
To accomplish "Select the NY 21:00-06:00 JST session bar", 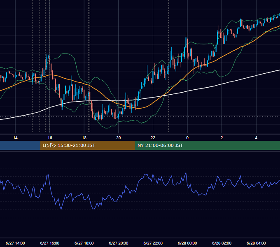I will pyautogui.click(x=207, y=145).
